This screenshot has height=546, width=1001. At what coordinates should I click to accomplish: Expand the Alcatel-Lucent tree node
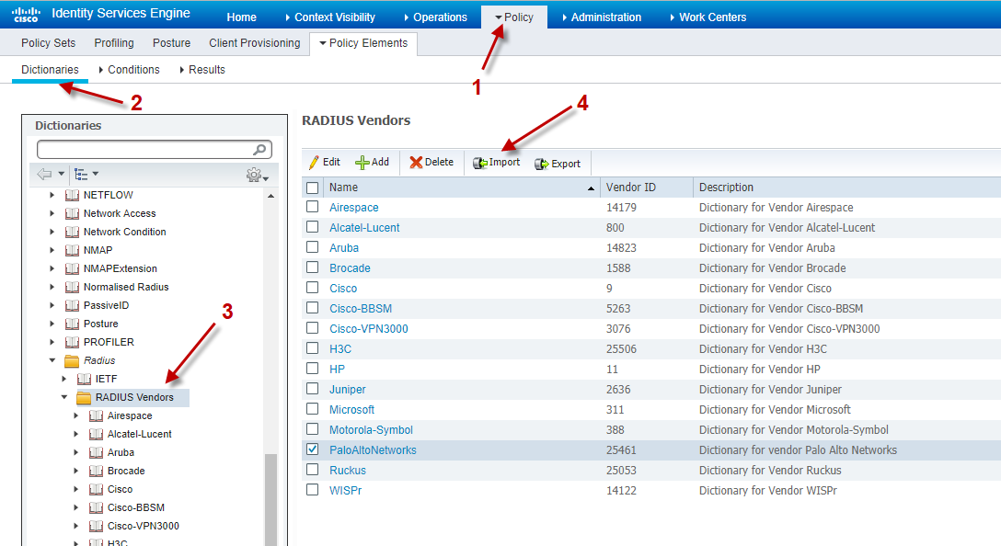click(76, 435)
